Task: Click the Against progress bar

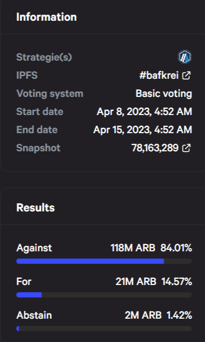Action: tap(104, 261)
